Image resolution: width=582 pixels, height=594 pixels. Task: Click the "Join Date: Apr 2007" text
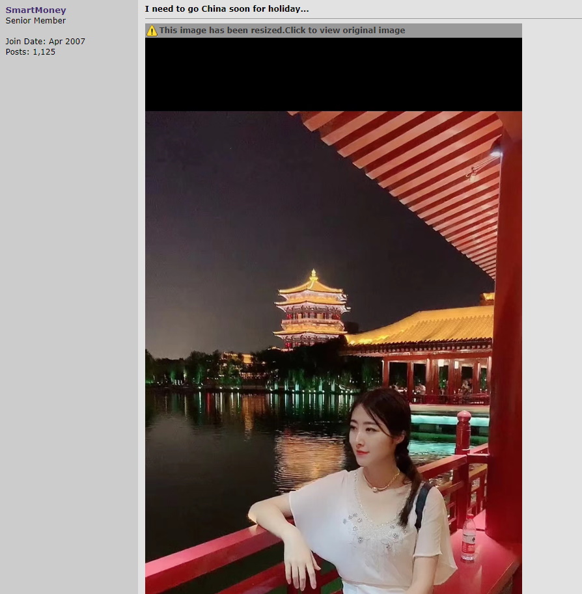point(46,42)
